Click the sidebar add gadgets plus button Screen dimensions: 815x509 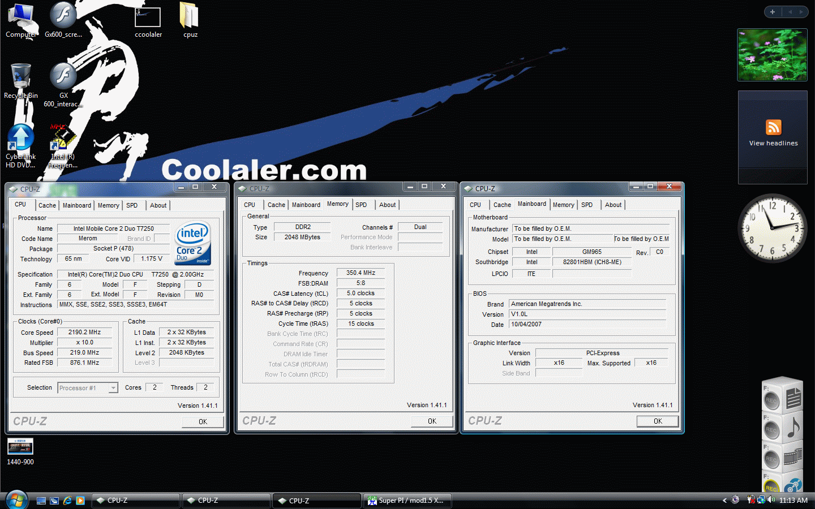point(773,12)
